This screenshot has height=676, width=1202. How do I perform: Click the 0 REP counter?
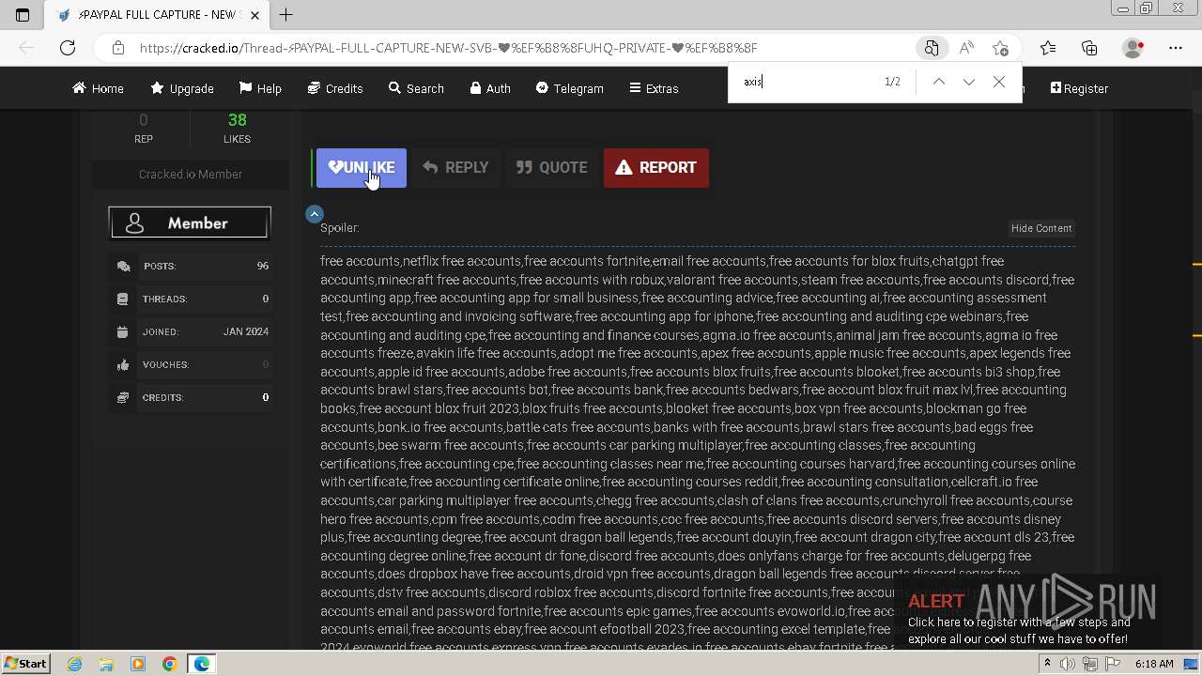click(x=143, y=128)
